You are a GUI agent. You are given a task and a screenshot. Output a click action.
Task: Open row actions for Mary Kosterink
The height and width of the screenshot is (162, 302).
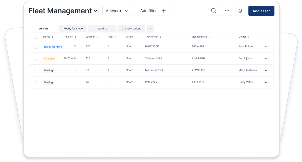(x=267, y=71)
